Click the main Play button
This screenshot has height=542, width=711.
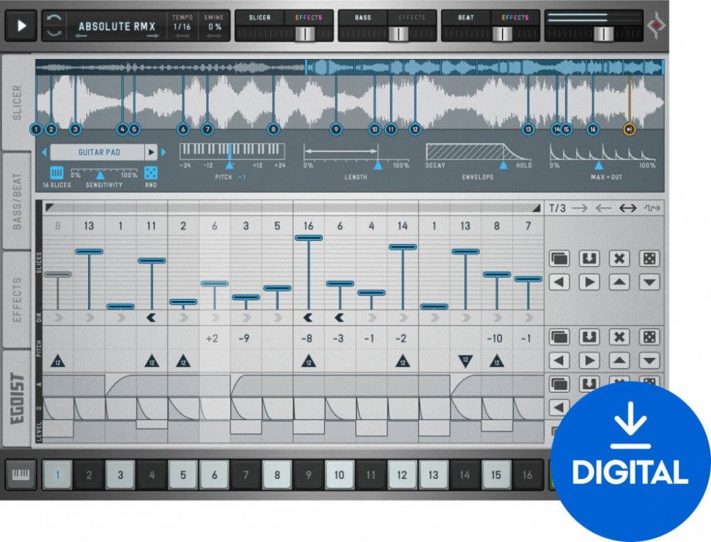(x=22, y=26)
